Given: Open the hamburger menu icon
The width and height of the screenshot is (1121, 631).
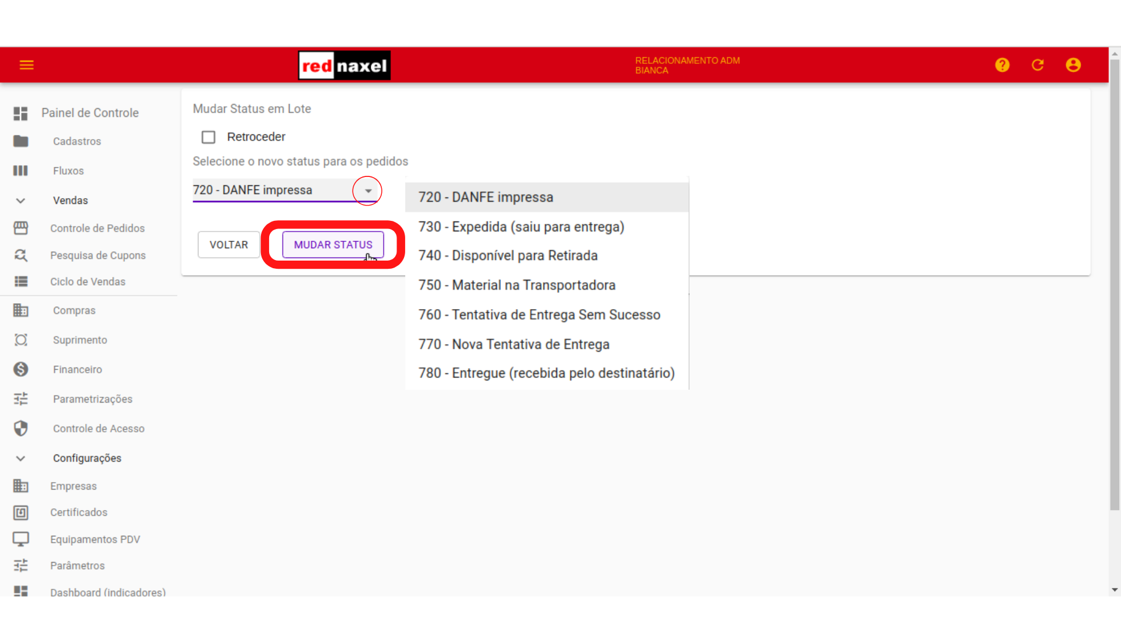Looking at the screenshot, I should click(x=26, y=65).
